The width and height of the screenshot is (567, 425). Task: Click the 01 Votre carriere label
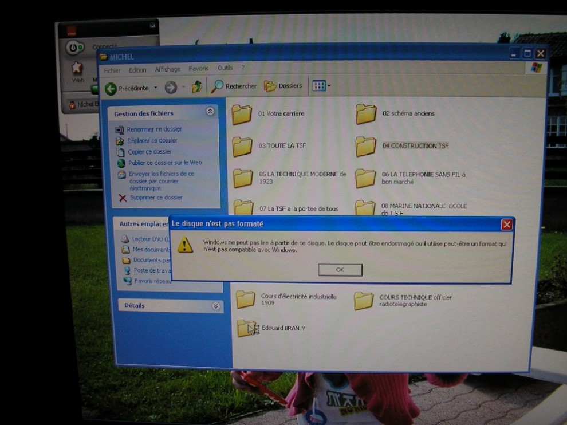click(281, 113)
